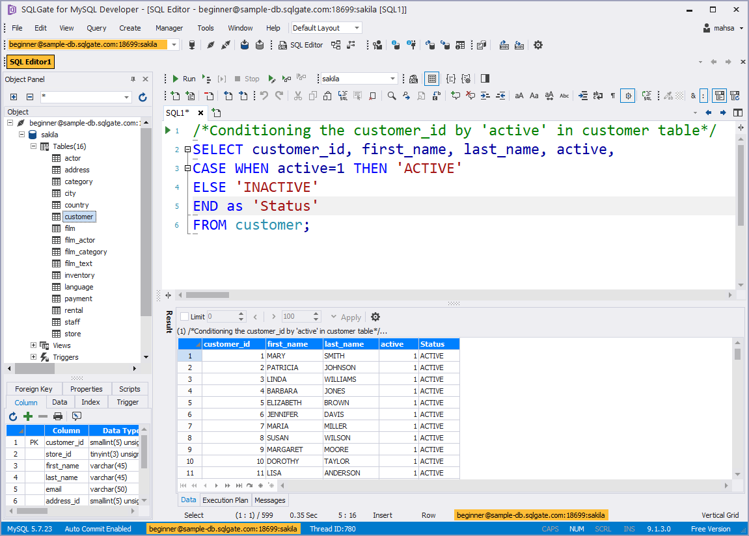Click the uppercase conversion aA icon
749x536 pixels.
click(x=519, y=96)
